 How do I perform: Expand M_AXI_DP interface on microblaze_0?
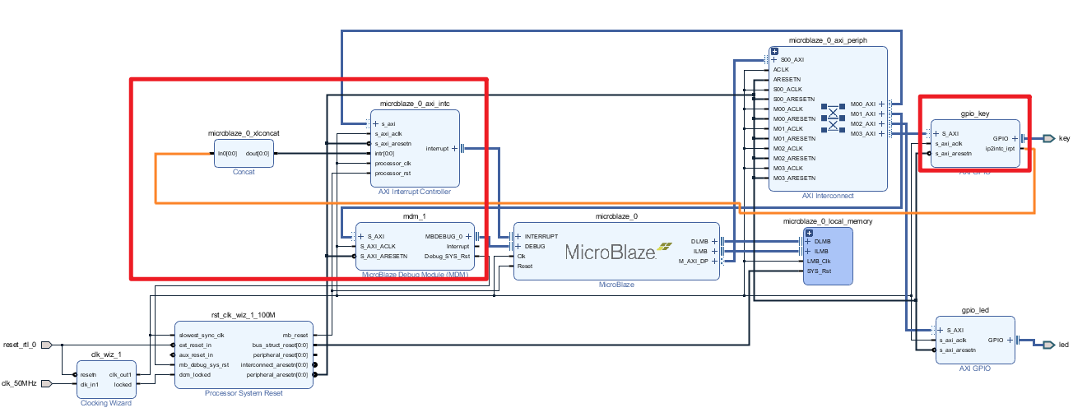click(713, 262)
